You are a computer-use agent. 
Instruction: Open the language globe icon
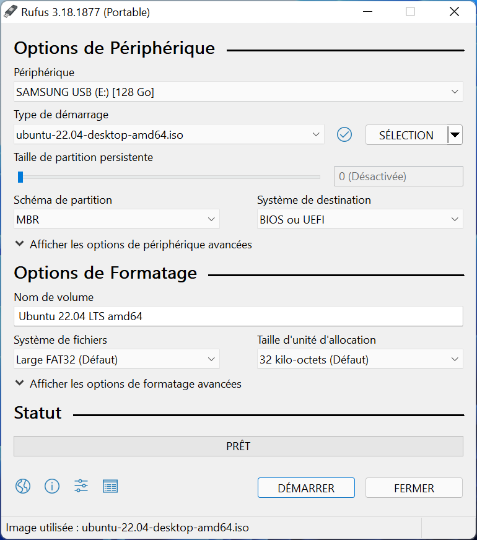23,486
